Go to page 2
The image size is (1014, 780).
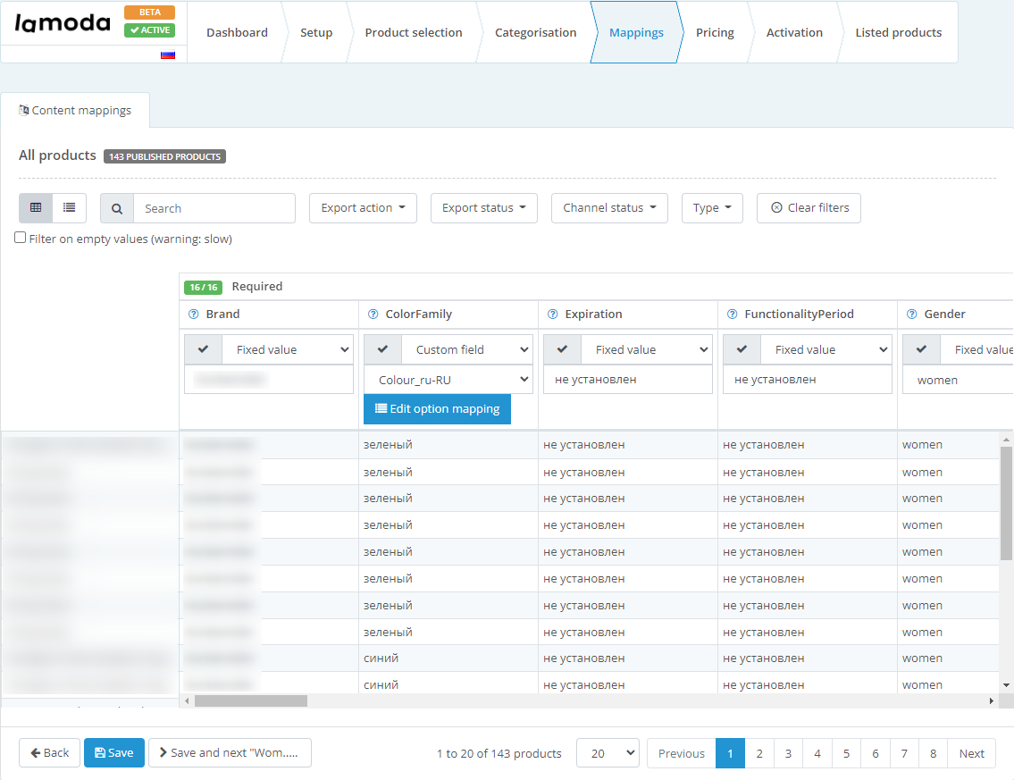(759, 753)
